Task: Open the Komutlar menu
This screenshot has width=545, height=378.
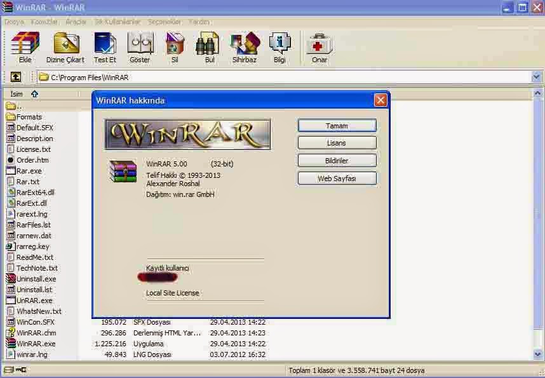Action: [44, 22]
